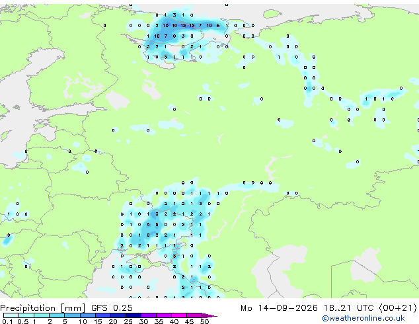The height and width of the screenshot is (324, 419).
Task: Click the value 8 in southern rain cluster
Action: click(x=148, y=235)
